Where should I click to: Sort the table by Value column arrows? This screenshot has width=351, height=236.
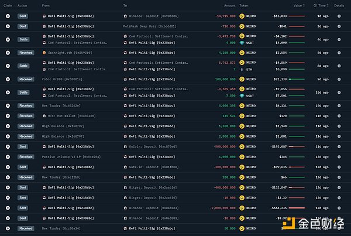[304, 5]
